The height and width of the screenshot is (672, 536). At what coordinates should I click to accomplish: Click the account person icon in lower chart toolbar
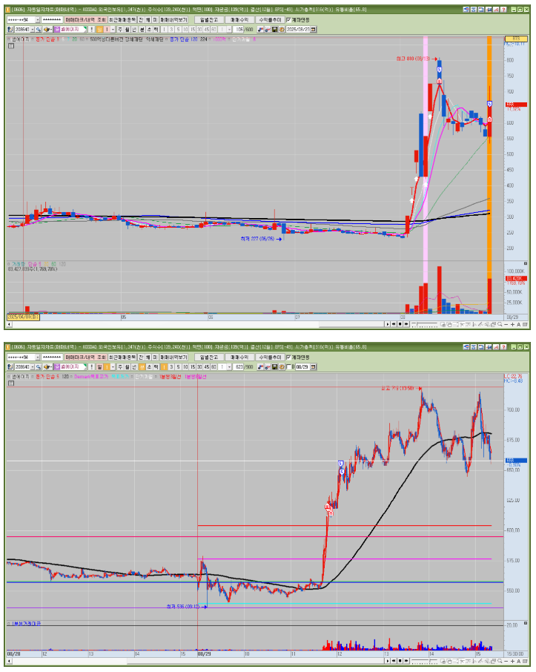(10, 367)
